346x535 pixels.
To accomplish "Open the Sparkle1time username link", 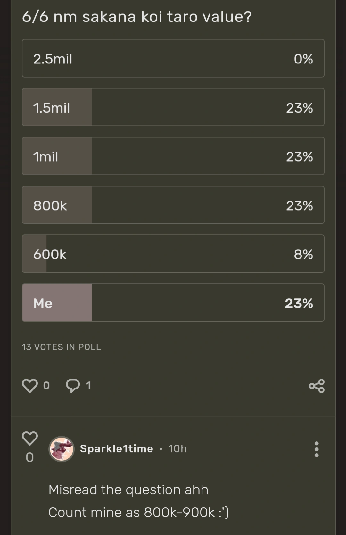I will (x=117, y=449).
